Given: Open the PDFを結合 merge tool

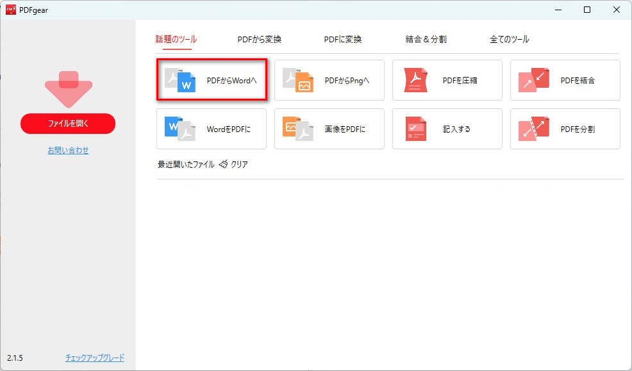Looking at the screenshot, I should [x=565, y=79].
